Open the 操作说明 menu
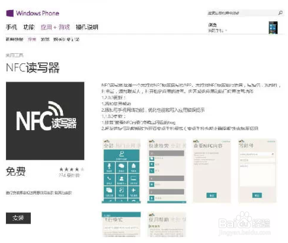 [87, 27]
